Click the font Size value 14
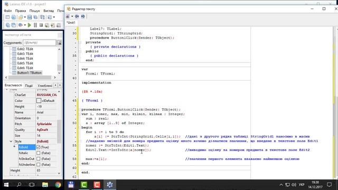This screenshot has width=338, height=190. tap(39, 136)
